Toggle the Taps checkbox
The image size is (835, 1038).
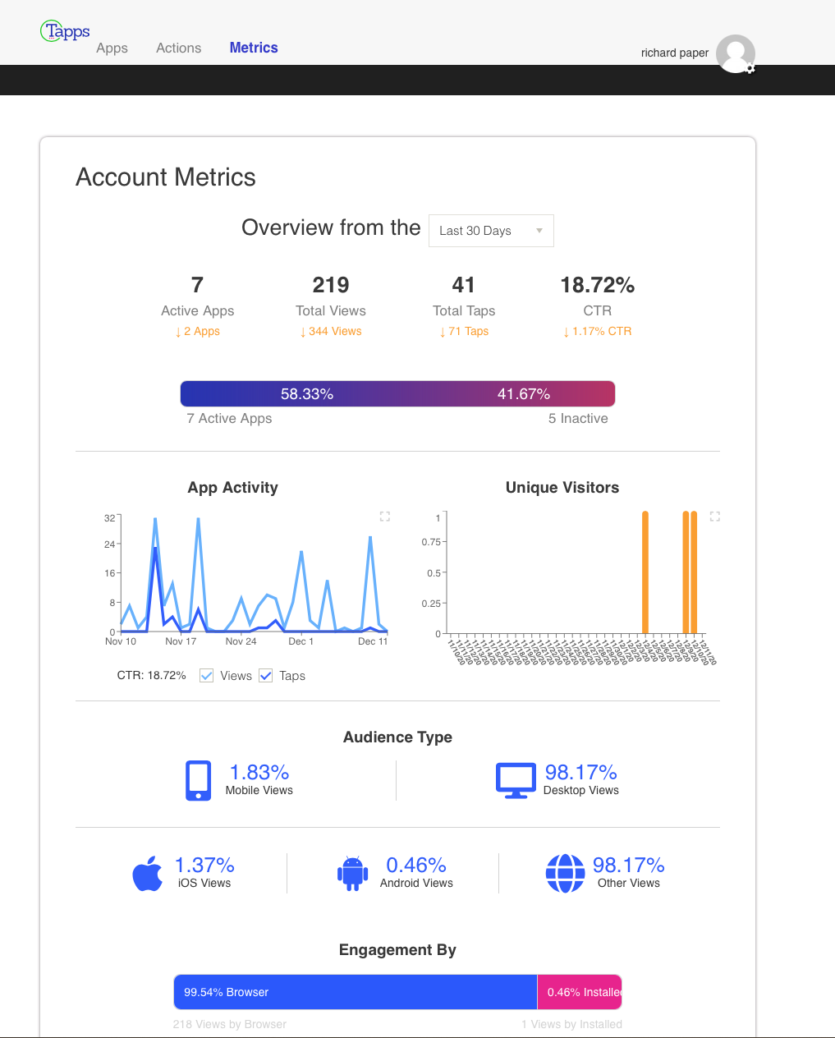(x=266, y=676)
